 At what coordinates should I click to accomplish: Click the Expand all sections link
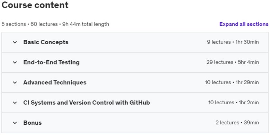point(244,24)
